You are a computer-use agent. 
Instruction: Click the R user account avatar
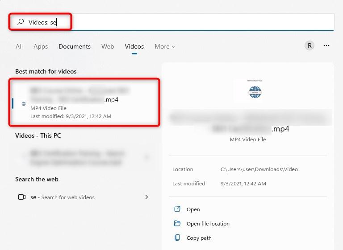pos(310,45)
